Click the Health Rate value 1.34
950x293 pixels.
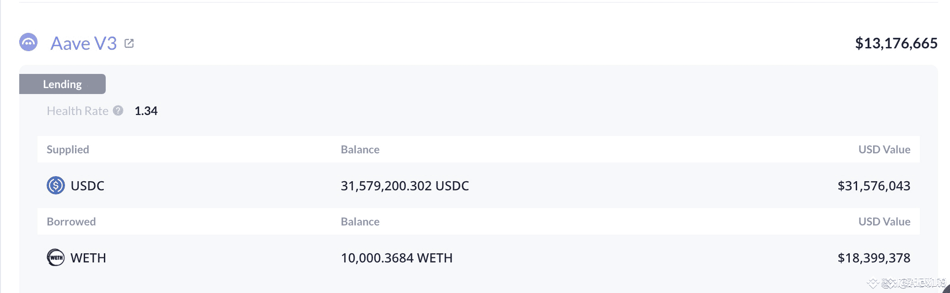click(146, 110)
